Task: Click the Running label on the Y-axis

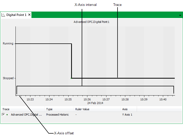Action: point(8,44)
